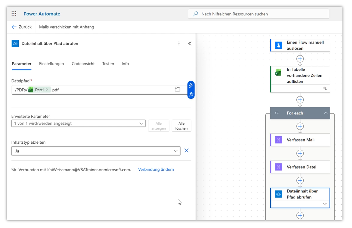
Task: Open the Codeansicht tab
Action: tap(83, 64)
